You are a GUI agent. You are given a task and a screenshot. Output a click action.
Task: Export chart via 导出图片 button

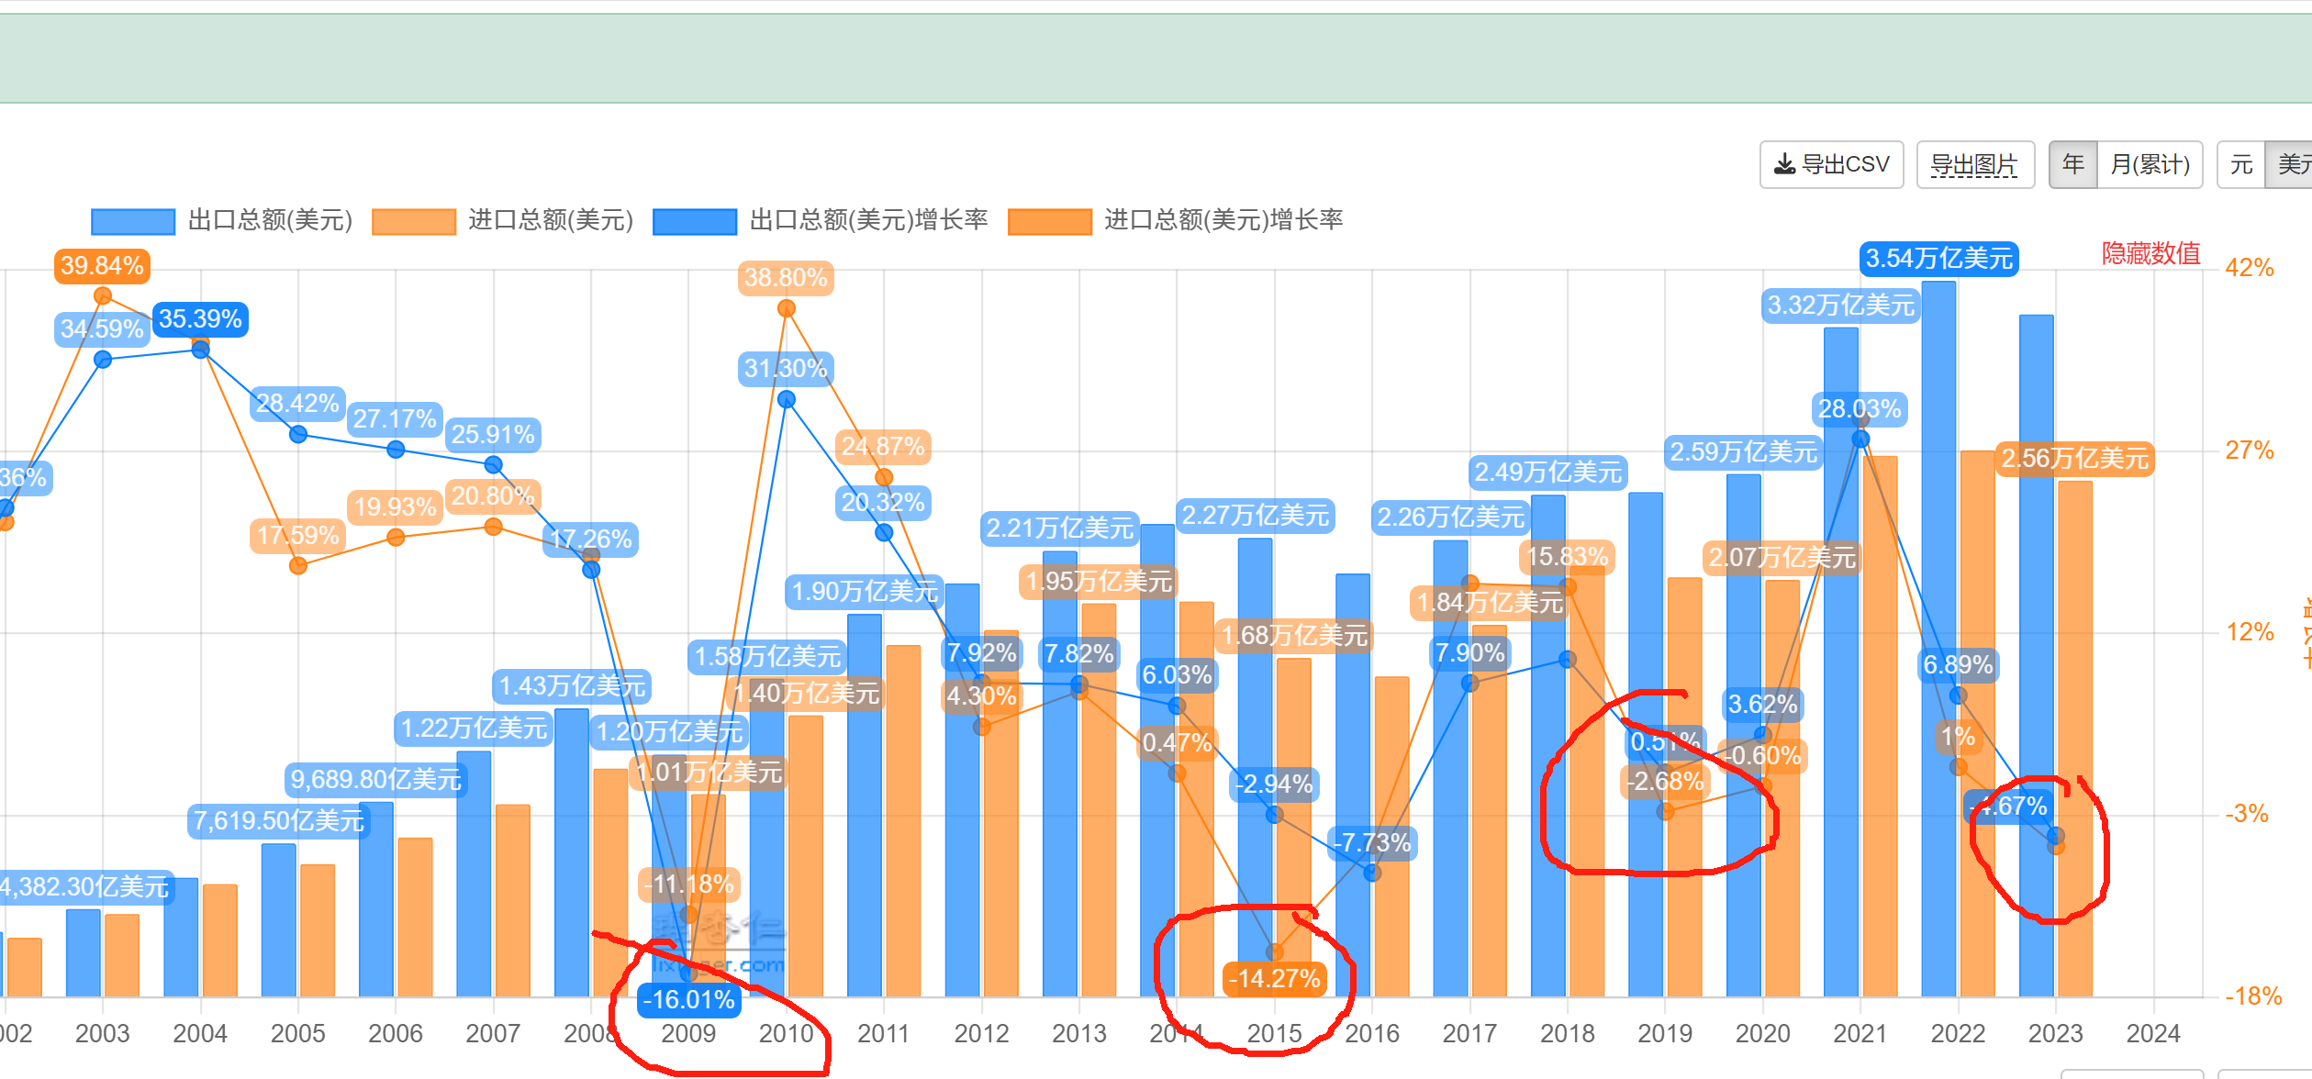click(1974, 165)
